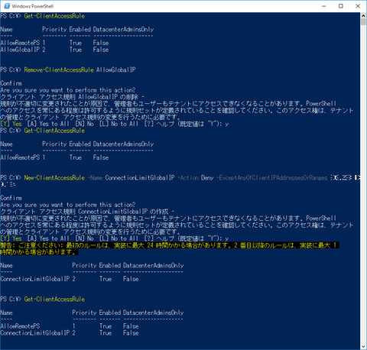Click the '-ExceptAnyOfClientIPAddressesOrRanges' parameter text
Viewport: 367px width, 350px height.
point(272,178)
